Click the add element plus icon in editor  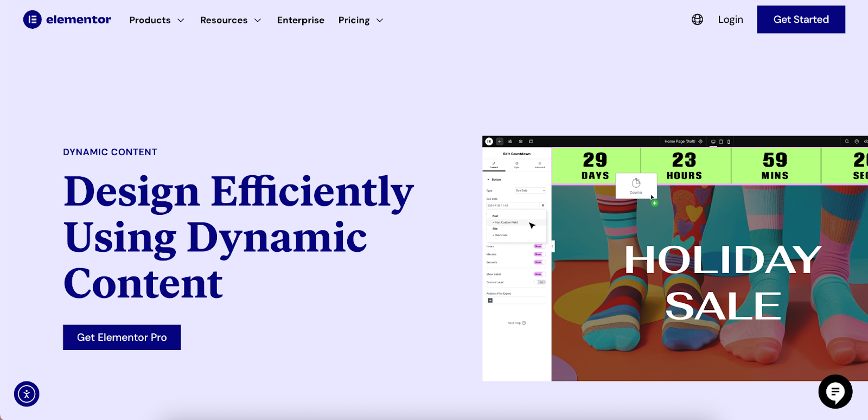(x=500, y=142)
